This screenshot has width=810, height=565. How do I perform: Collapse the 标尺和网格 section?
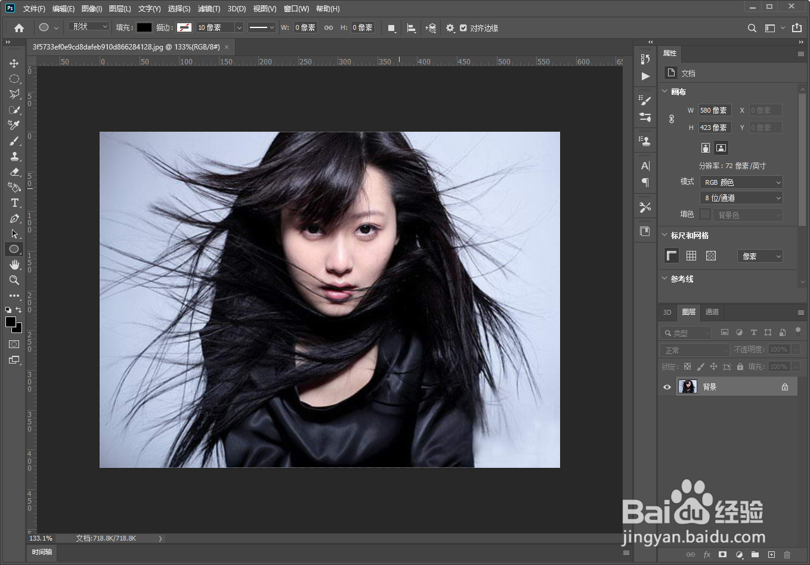(665, 235)
